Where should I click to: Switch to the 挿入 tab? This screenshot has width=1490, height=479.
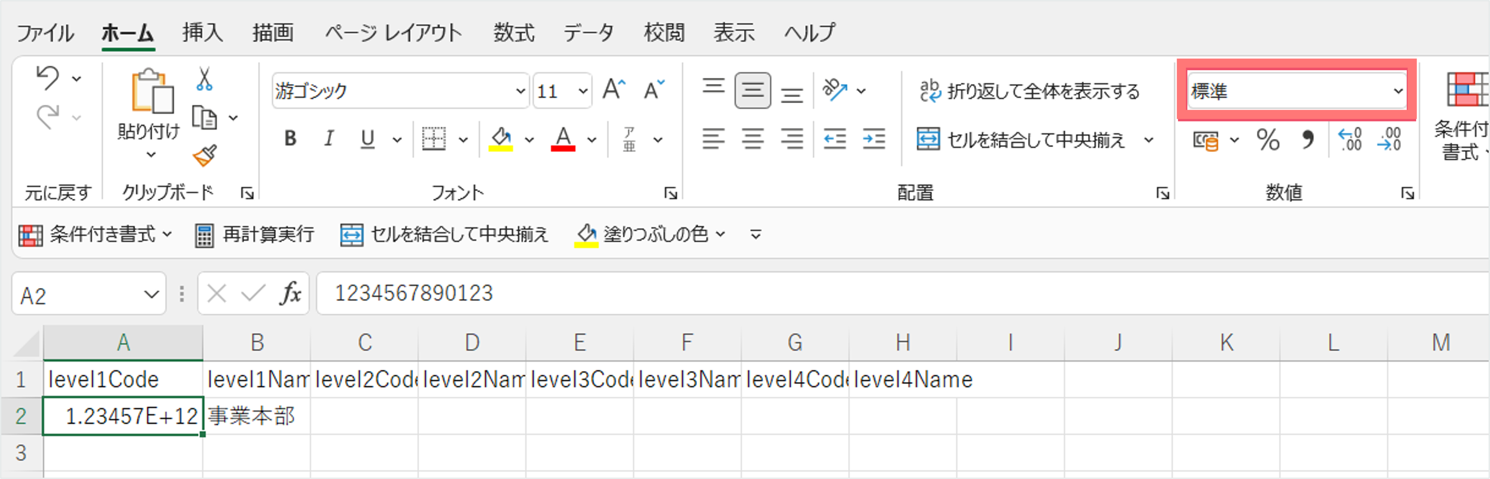(202, 32)
